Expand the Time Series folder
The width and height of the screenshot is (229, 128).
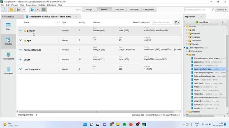coord(187,41)
